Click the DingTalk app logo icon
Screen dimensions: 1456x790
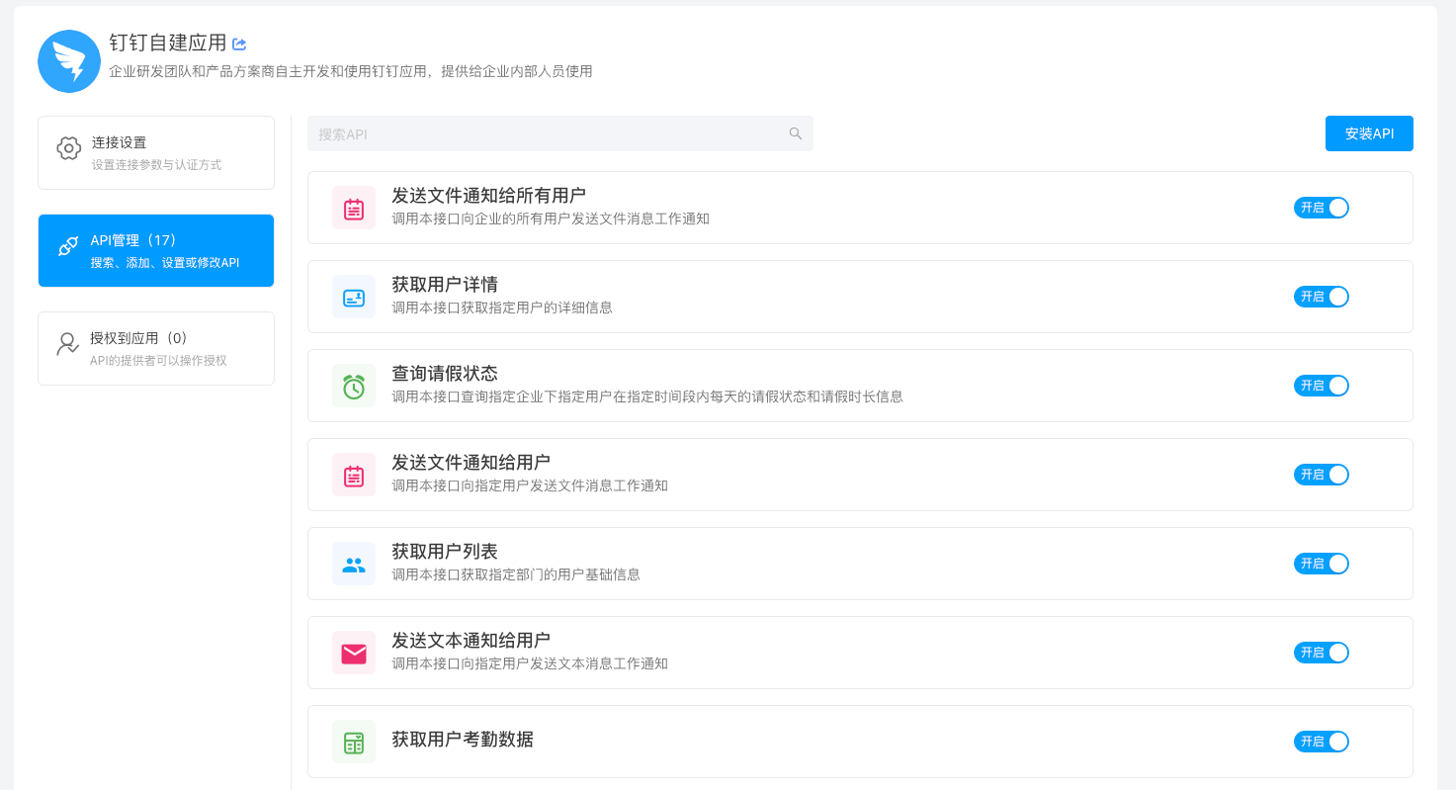point(69,60)
